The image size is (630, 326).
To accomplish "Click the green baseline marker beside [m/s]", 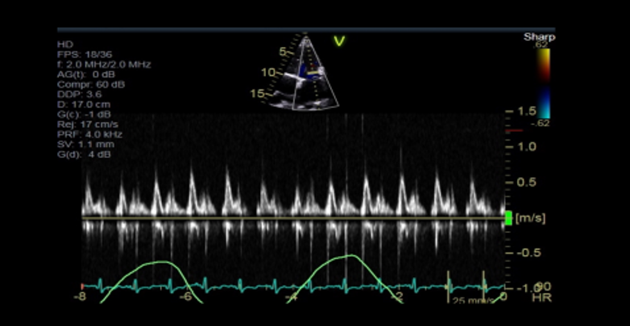I will (x=509, y=218).
